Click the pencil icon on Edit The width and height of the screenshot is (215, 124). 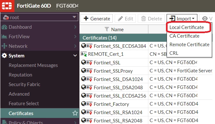tap(120, 18)
